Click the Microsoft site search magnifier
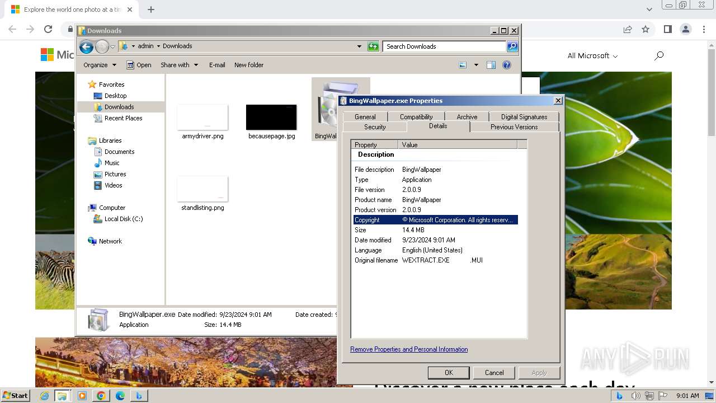Image resolution: width=716 pixels, height=403 pixels. [x=659, y=55]
